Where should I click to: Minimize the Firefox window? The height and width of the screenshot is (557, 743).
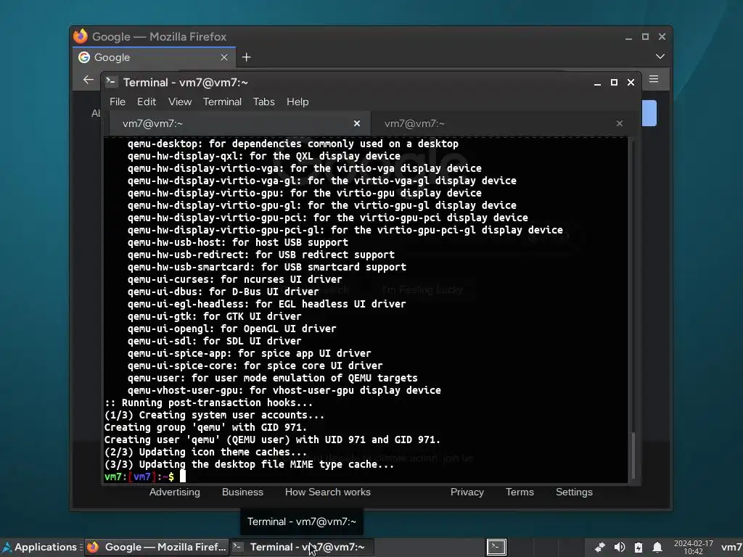pos(629,37)
